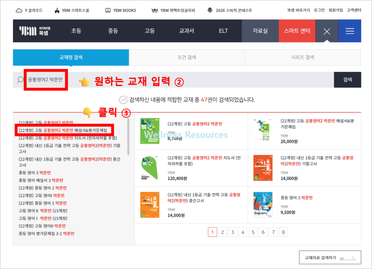372x269 pixels.
Task: Click 로그인 link
Action: coord(319,10)
